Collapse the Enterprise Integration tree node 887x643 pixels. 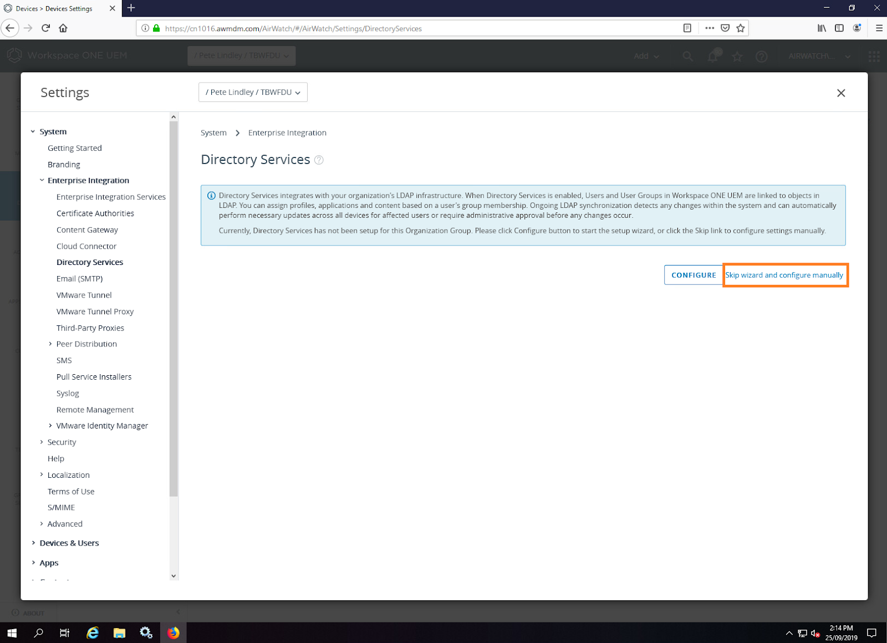pyautogui.click(x=42, y=180)
